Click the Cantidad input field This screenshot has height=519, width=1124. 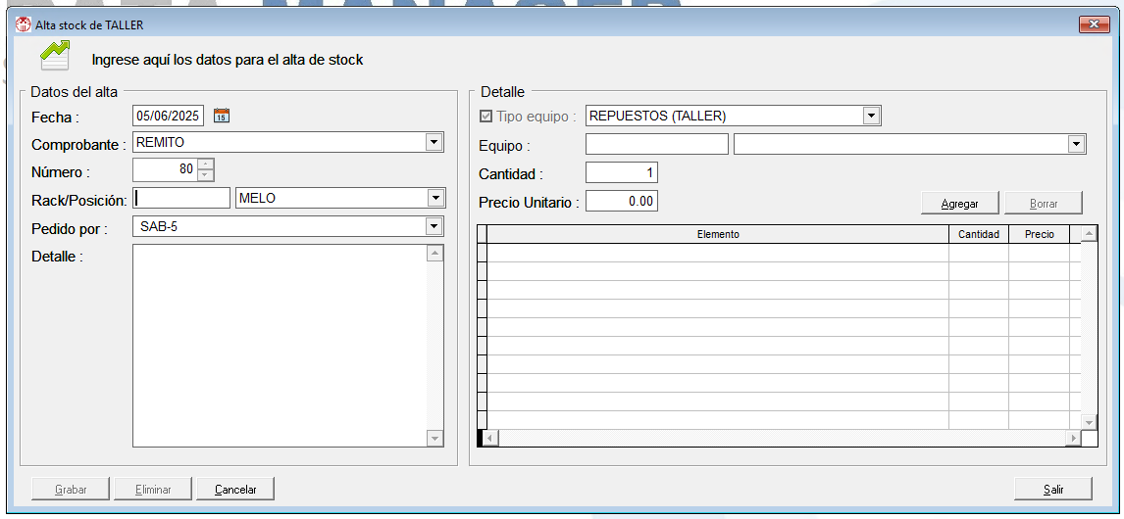point(621,173)
